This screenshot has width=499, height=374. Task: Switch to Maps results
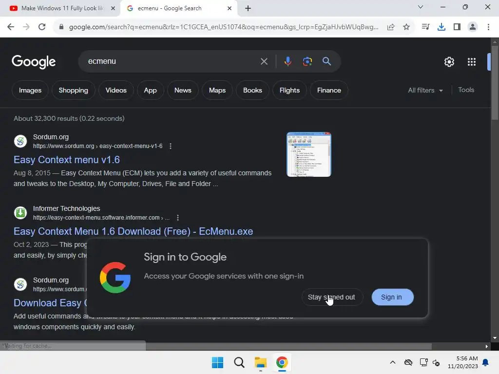pyautogui.click(x=217, y=90)
